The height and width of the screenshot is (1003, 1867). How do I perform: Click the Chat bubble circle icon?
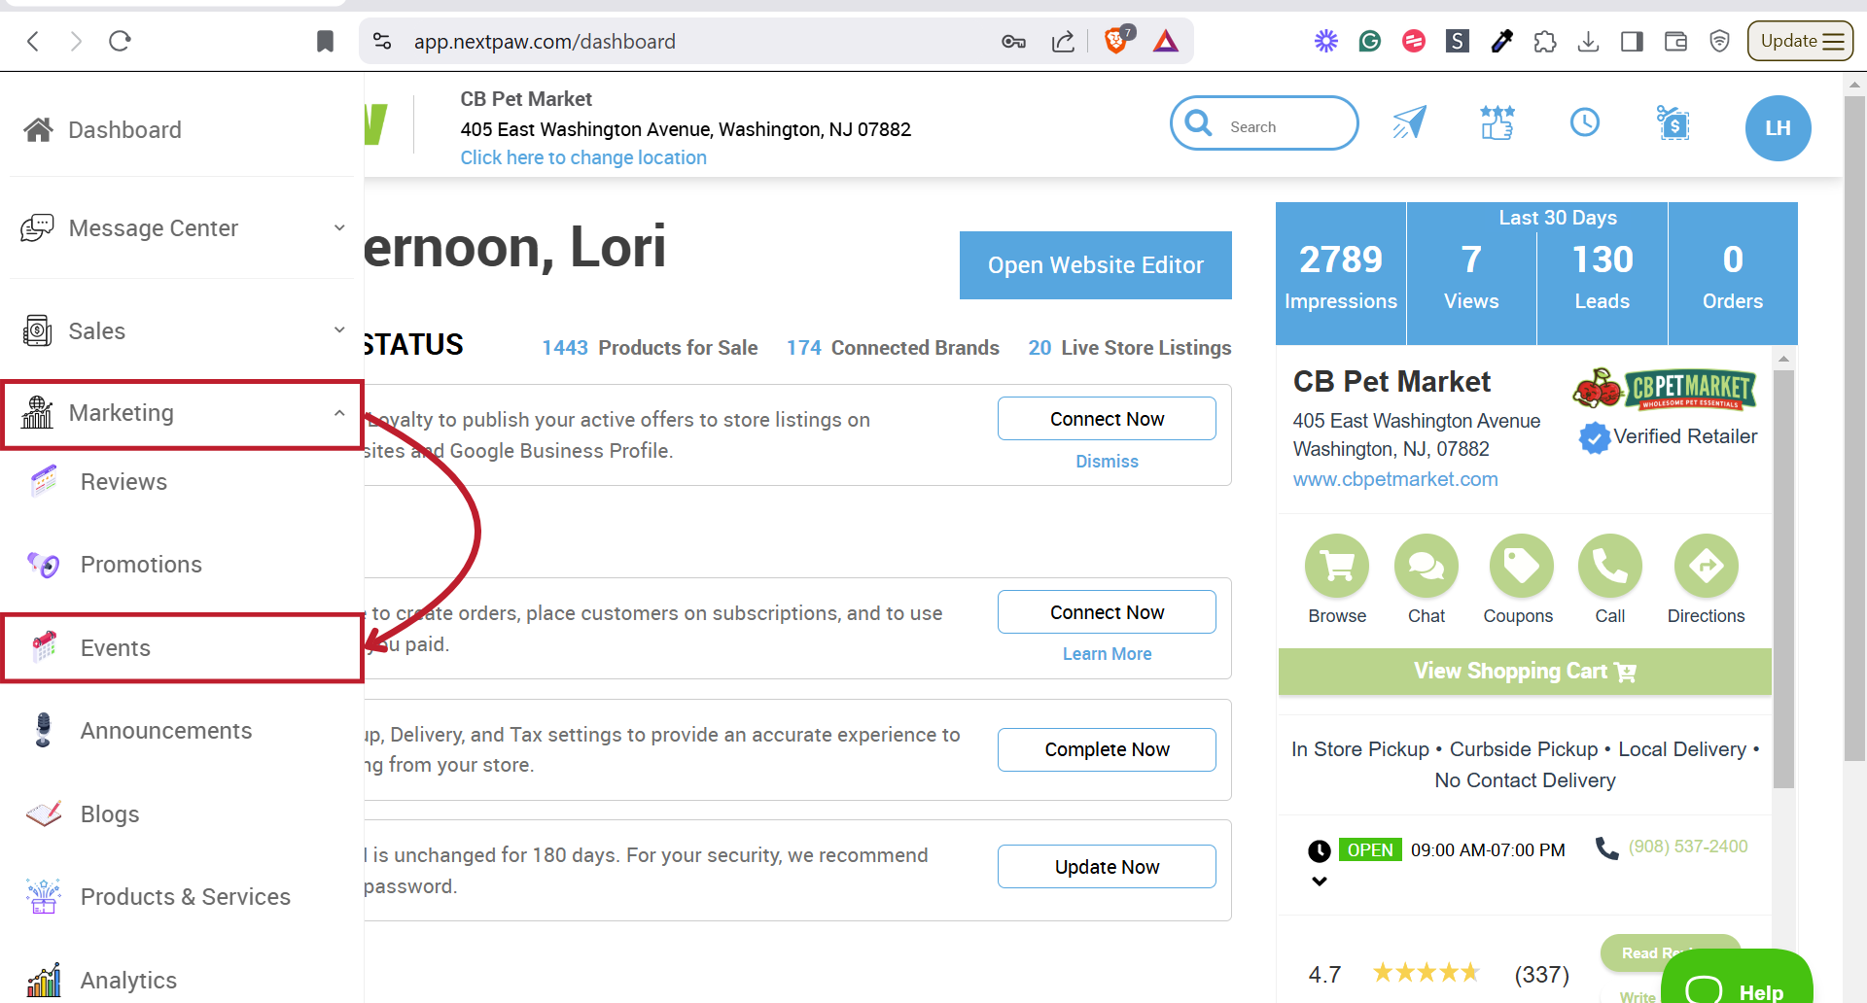point(1427,566)
